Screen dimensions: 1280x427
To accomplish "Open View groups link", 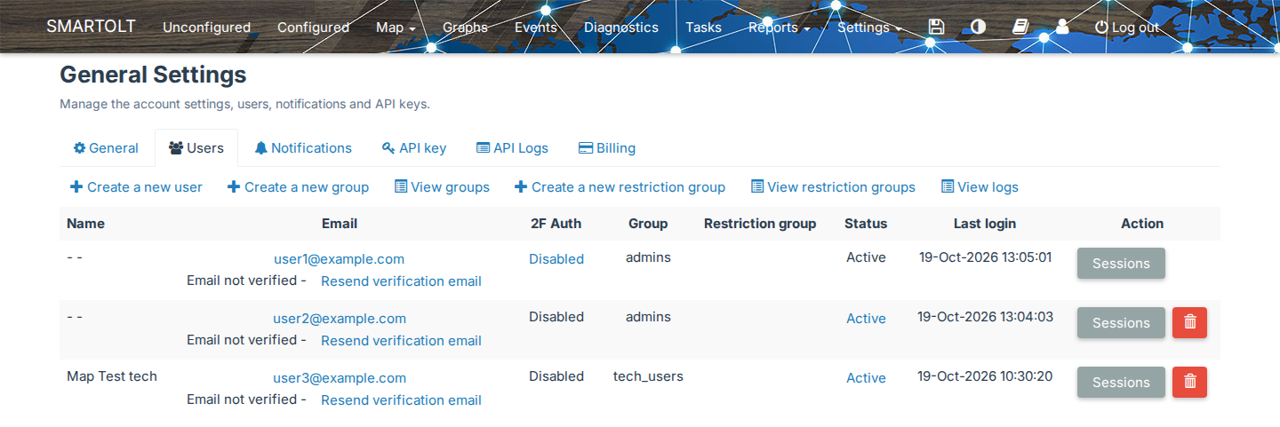I will pos(442,187).
